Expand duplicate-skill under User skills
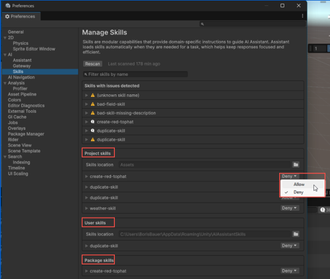 click(x=86, y=246)
